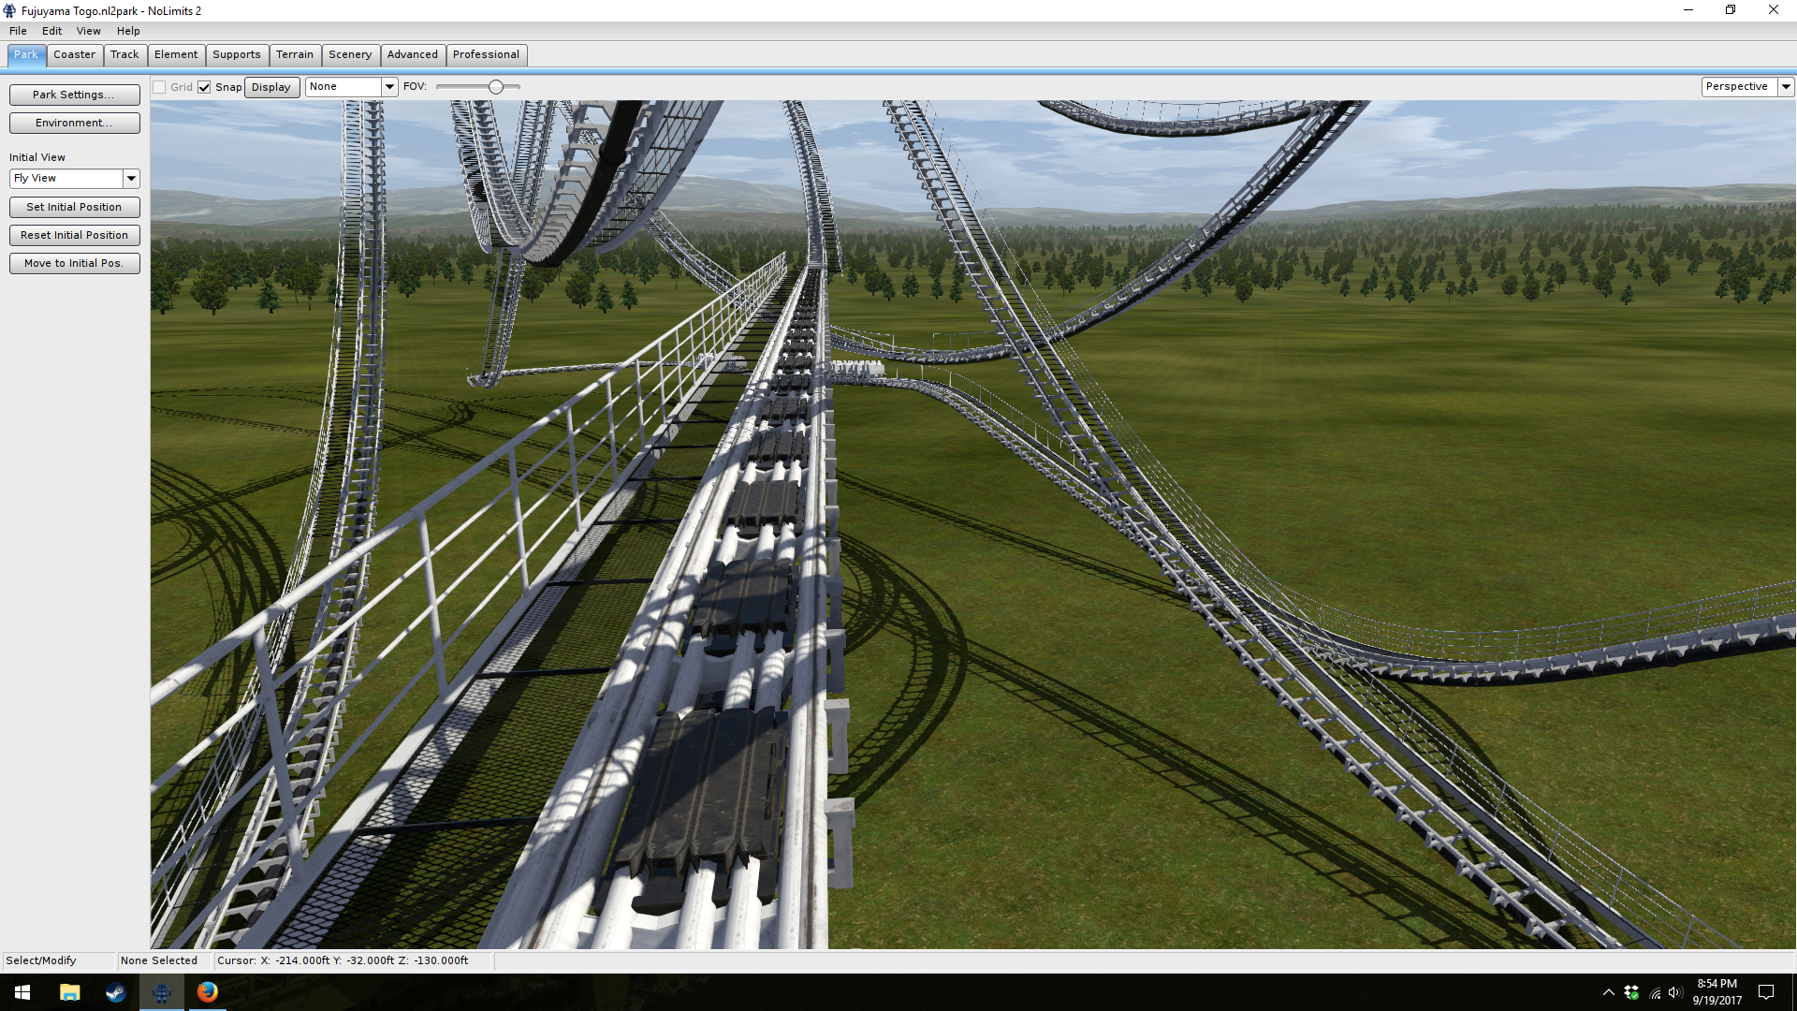Open the volume control in the system tray
The image size is (1797, 1011).
pyautogui.click(x=1675, y=992)
